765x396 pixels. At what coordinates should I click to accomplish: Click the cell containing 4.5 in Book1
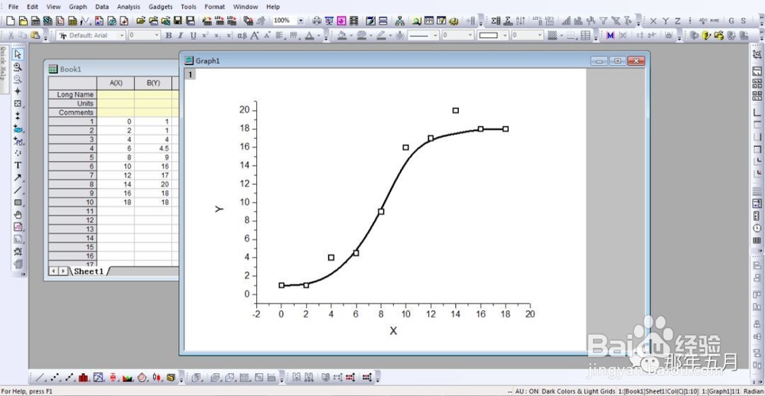click(x=153, y=148)
